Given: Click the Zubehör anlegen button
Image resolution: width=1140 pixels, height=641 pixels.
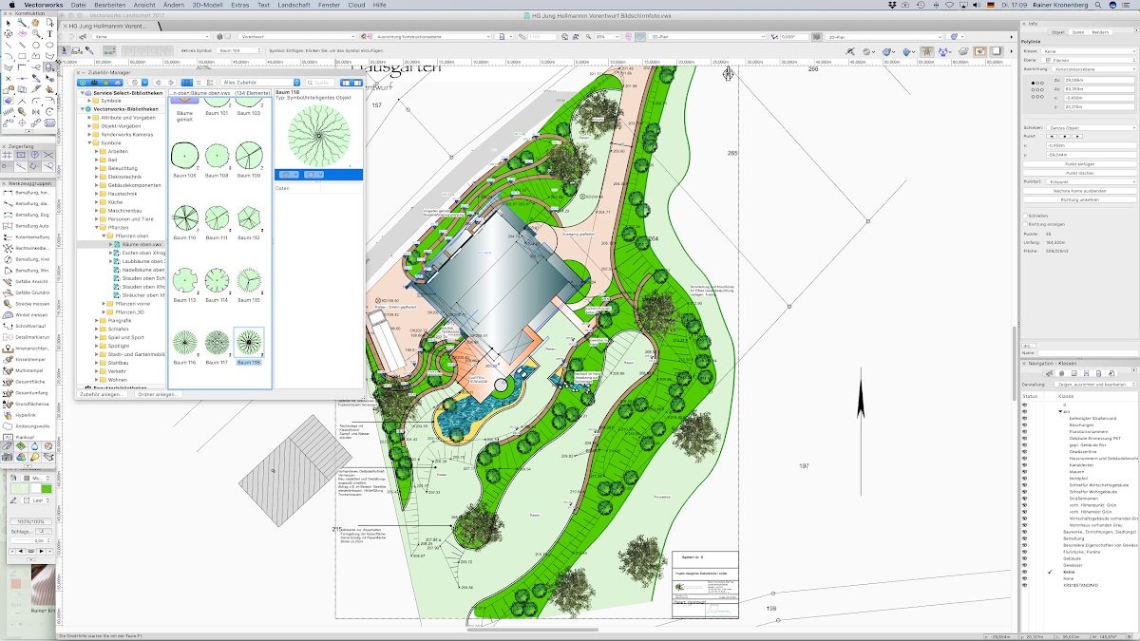Looking at the screenshot, I should click(x=102, y=393).
